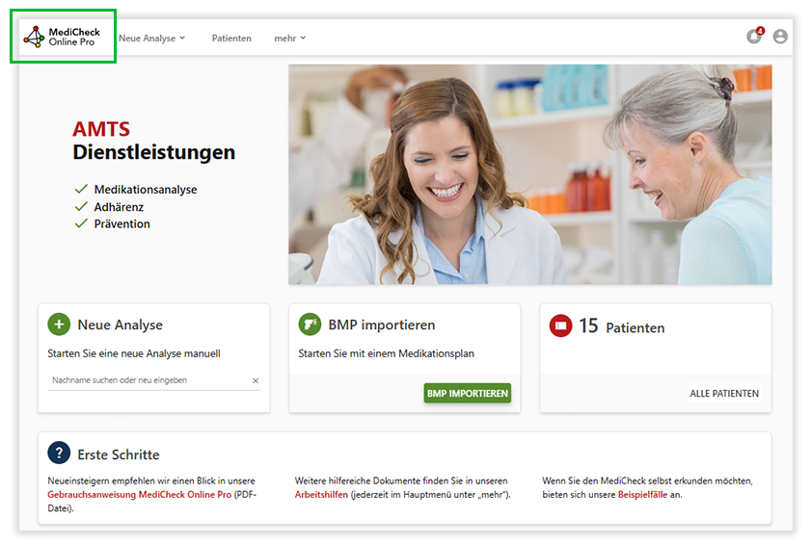
Task: Open the Arbeitshilfen link
Action: pos(321,495)
